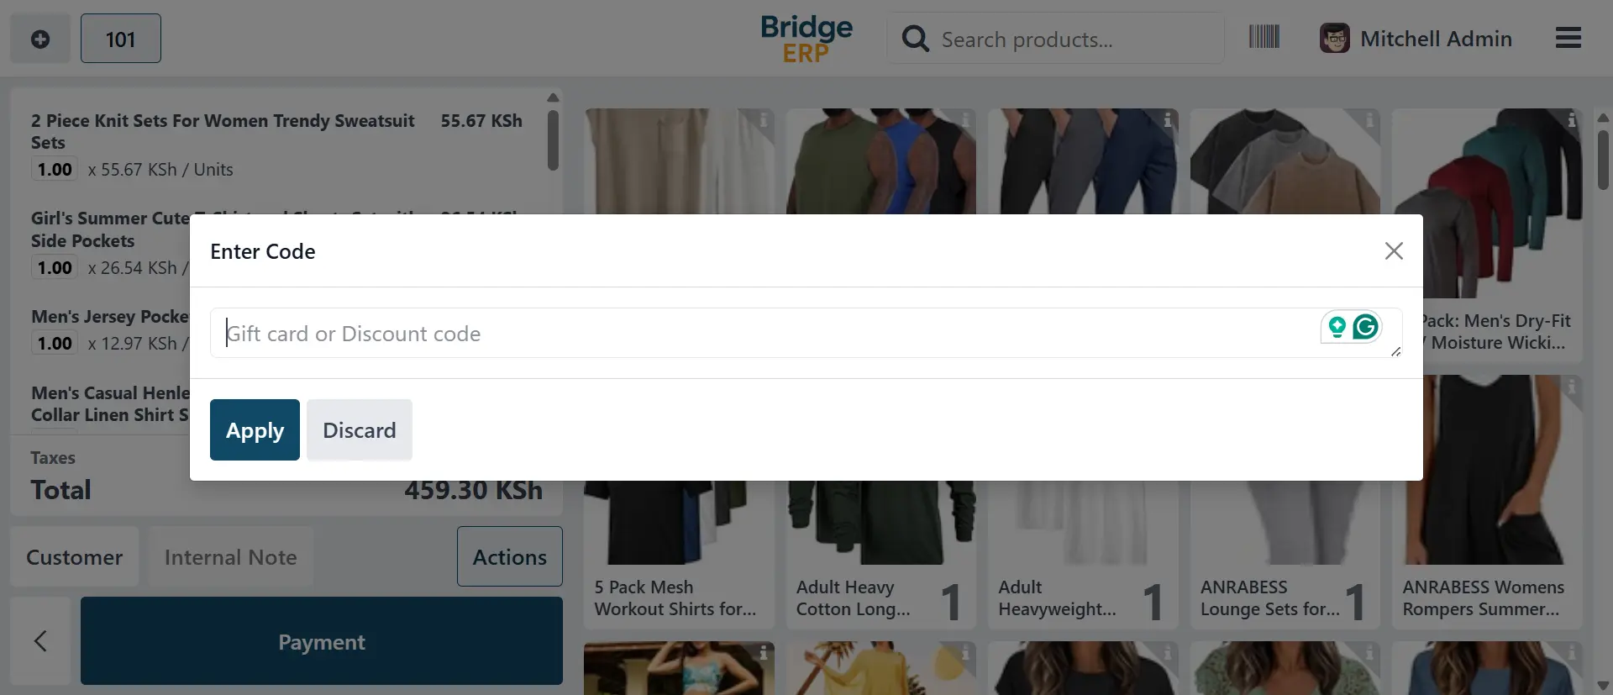Image resolution: width=1613 pixels, height=695 pixels.
Task: Click the plus icon to add new order
Action: click(x=39, y=39)
